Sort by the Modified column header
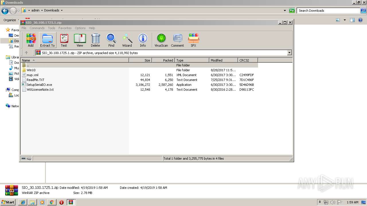This screenshot has width=367, height=206. point(223,60)
